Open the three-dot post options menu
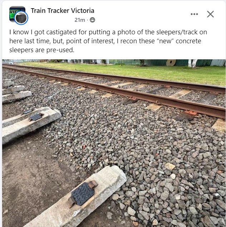 click(194, 14)
